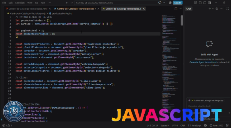Click the editor vertical scrollbar thumb
Image resolution: width=231 pixels, height=128 pixels.
[182, 21]
